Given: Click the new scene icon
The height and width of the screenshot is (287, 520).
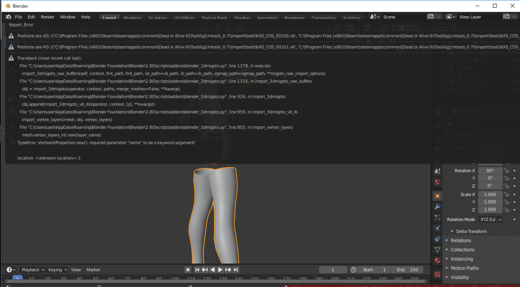Looking at the screenshot, I should click(431, 17).
